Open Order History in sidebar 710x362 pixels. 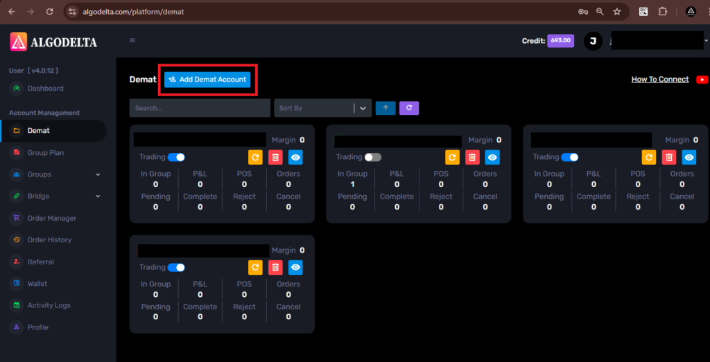[49, 240]
